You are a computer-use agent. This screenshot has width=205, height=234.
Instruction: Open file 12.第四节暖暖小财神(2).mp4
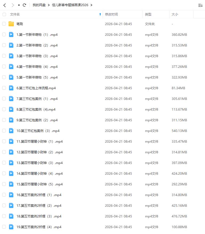[x=39, y=152]
